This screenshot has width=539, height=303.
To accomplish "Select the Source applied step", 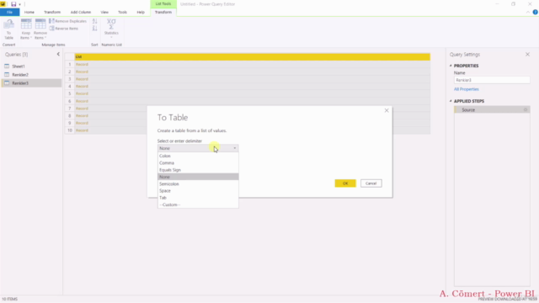I will tap(492, 110).
